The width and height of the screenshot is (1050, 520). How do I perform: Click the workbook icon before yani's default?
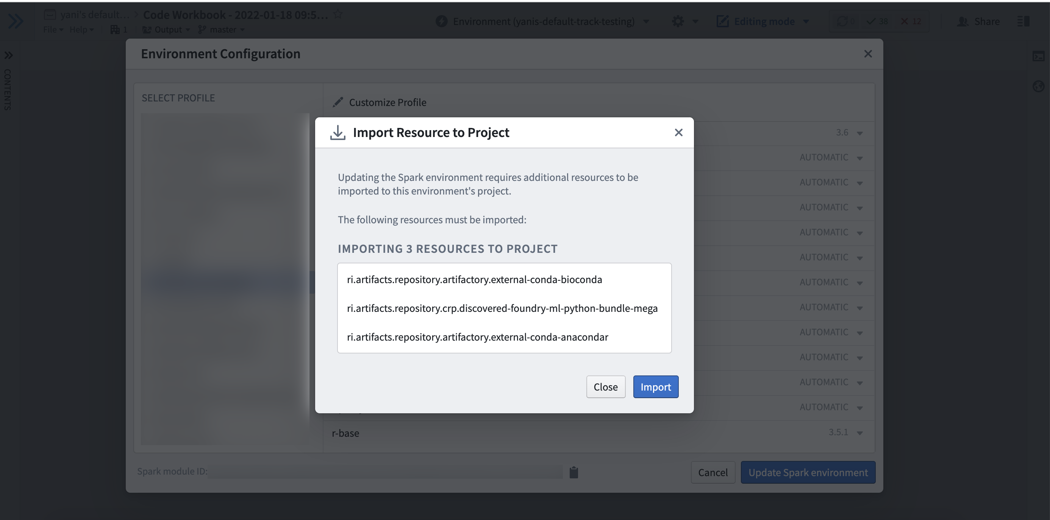click(x=50, y=15)
